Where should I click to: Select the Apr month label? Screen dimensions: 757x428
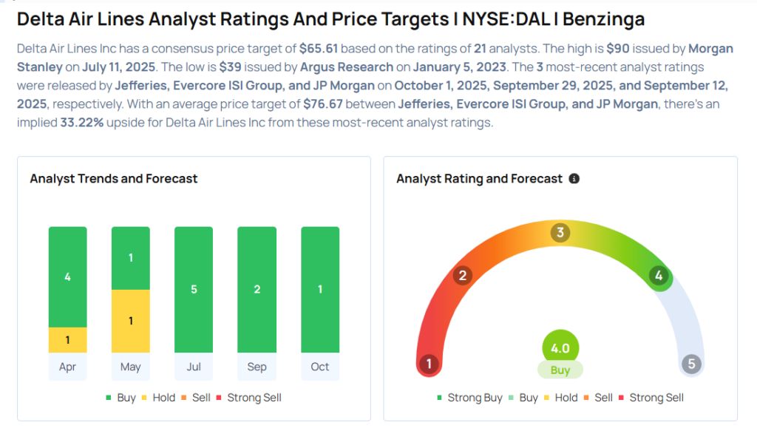(67, 367)
